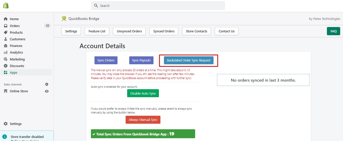This screenshot has width=343, height=141.
Task: Click No orders synced in last 3 months
Action: tap(263, 80)
